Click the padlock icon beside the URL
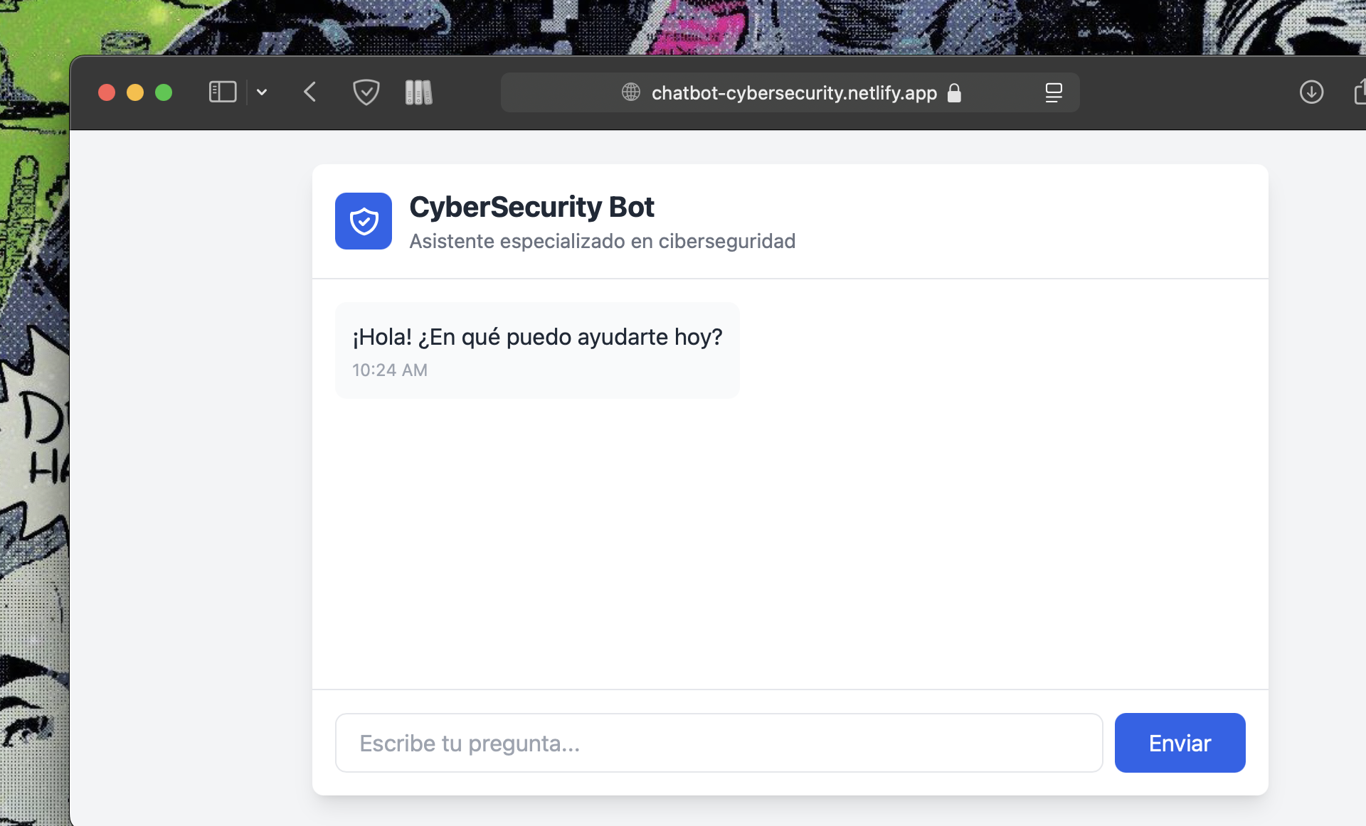Viewport: 1366px width, 826px height. coord(954,93)
